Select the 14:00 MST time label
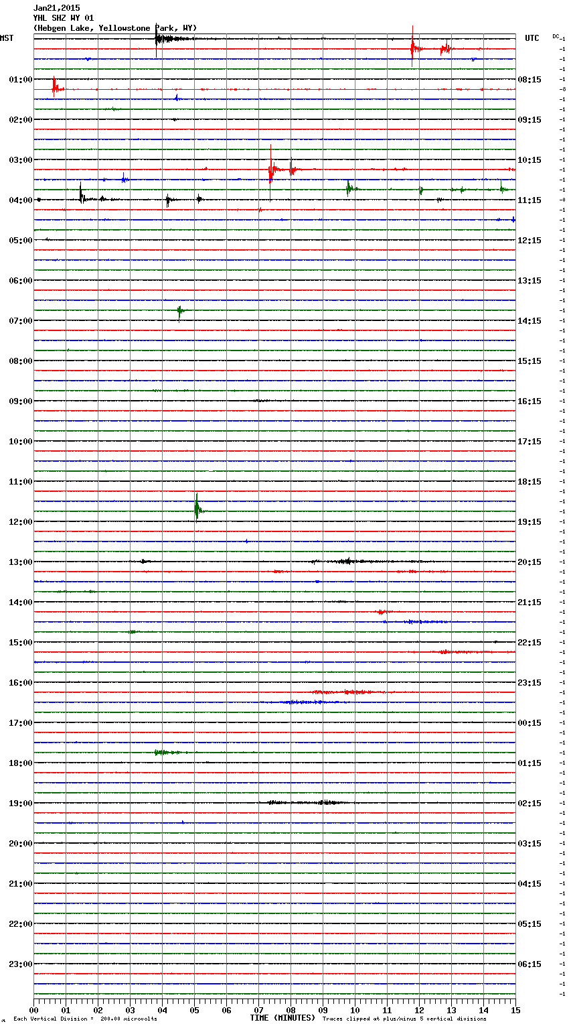 coord(21,602)
